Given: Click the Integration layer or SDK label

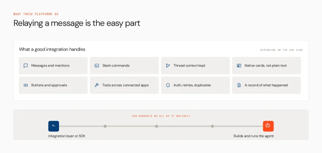Looking at the screenshot, I should (x=67, y=136).
